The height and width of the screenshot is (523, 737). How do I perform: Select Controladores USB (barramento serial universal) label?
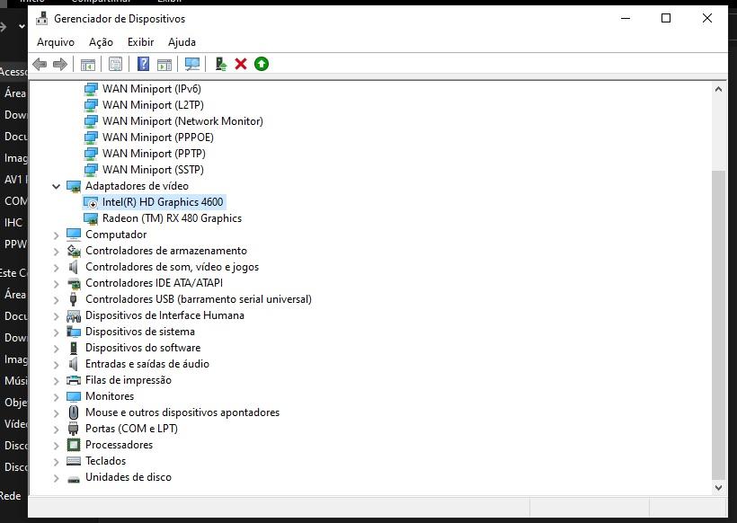[199, 299]
